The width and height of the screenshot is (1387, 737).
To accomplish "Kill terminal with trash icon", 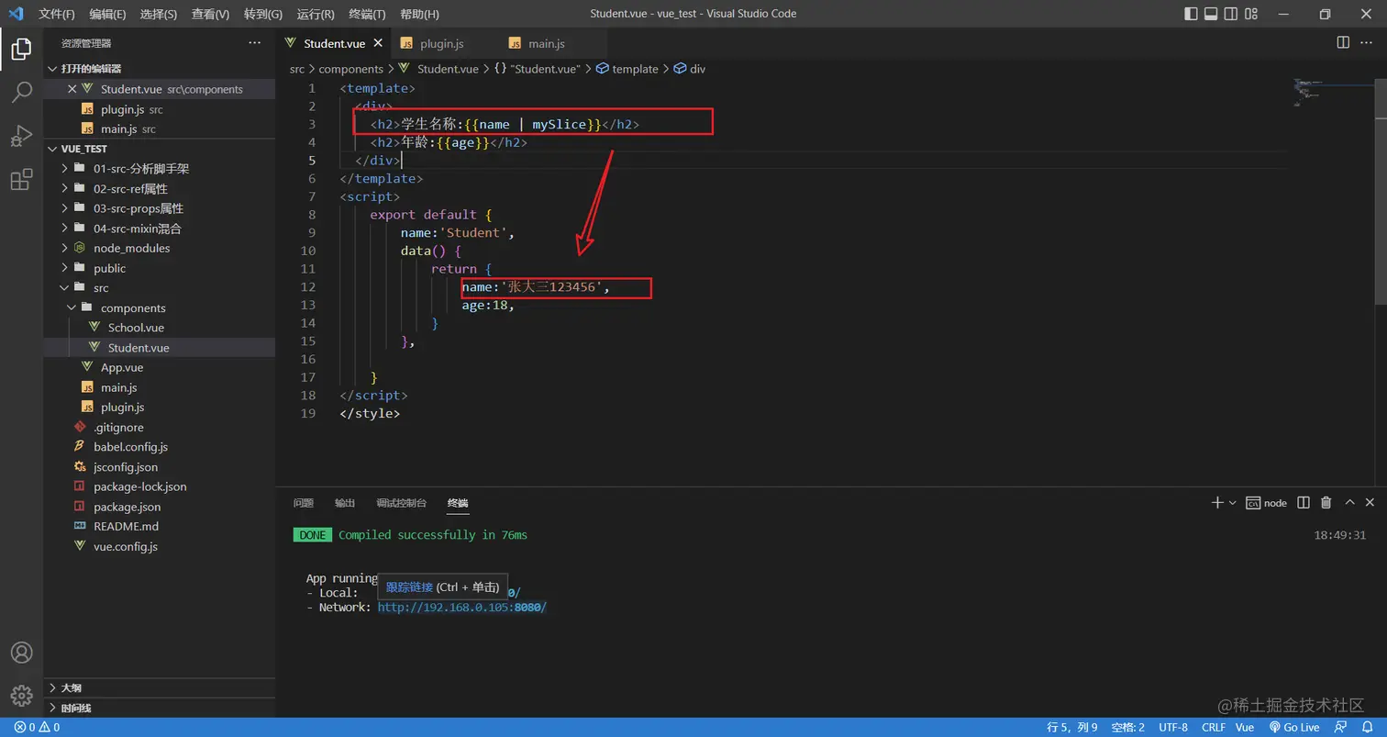I will 1326,503.
